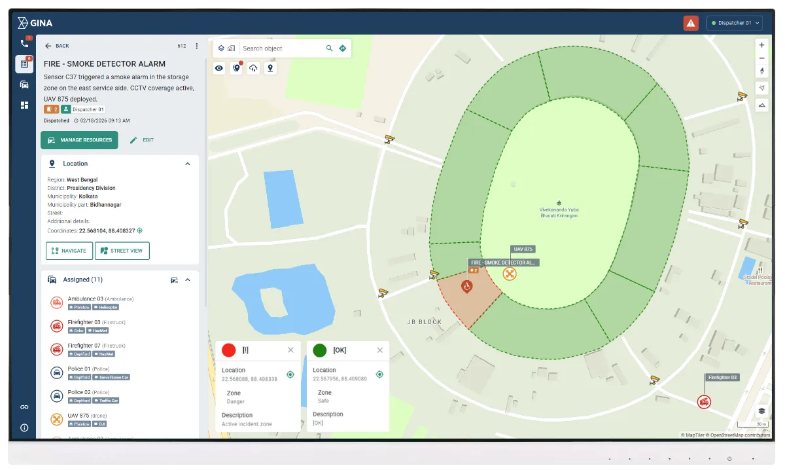The width and height of the screenshot is (785, 470).
Task: Open the dashboard grid icon in the sidebar
Action: [x=24, y=105]
